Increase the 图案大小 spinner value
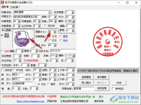Image resolution: width=141 pixels, height=105 pixels. 55,31
